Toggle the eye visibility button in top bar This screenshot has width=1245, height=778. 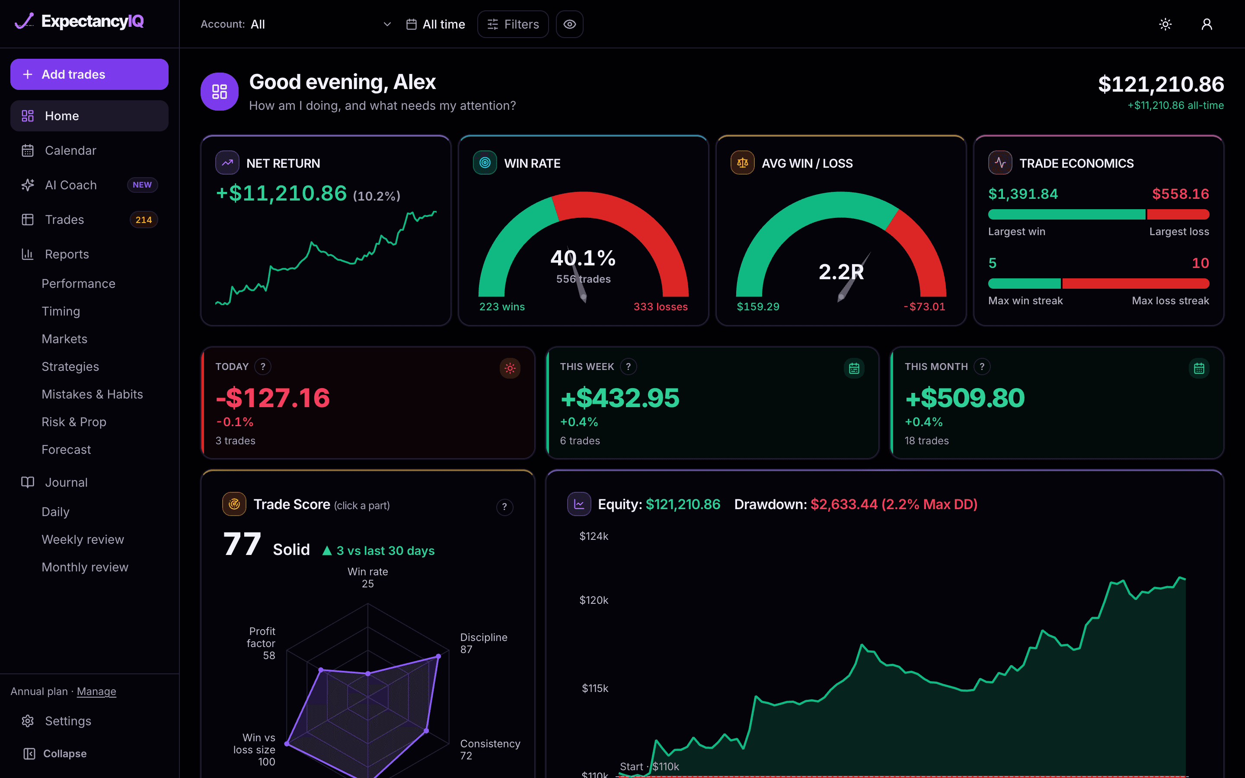pos(569,24)
